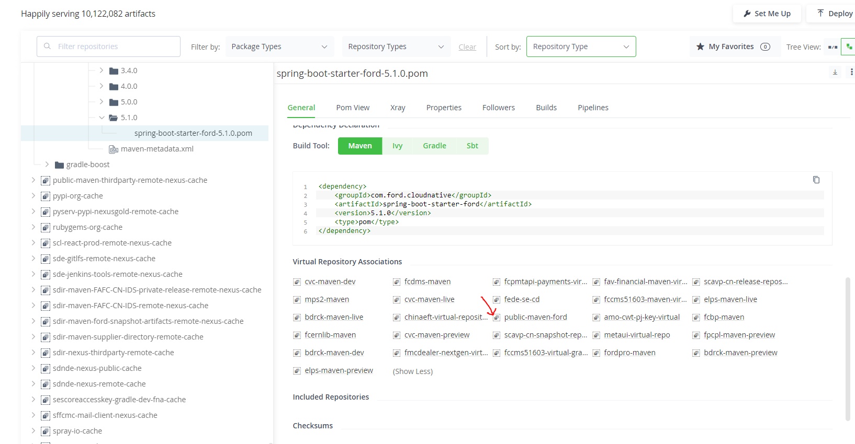The width and height of the screenshot is (855, 444).
Task: Click the gradle-boost folder icon
Action: click(59, 165)
